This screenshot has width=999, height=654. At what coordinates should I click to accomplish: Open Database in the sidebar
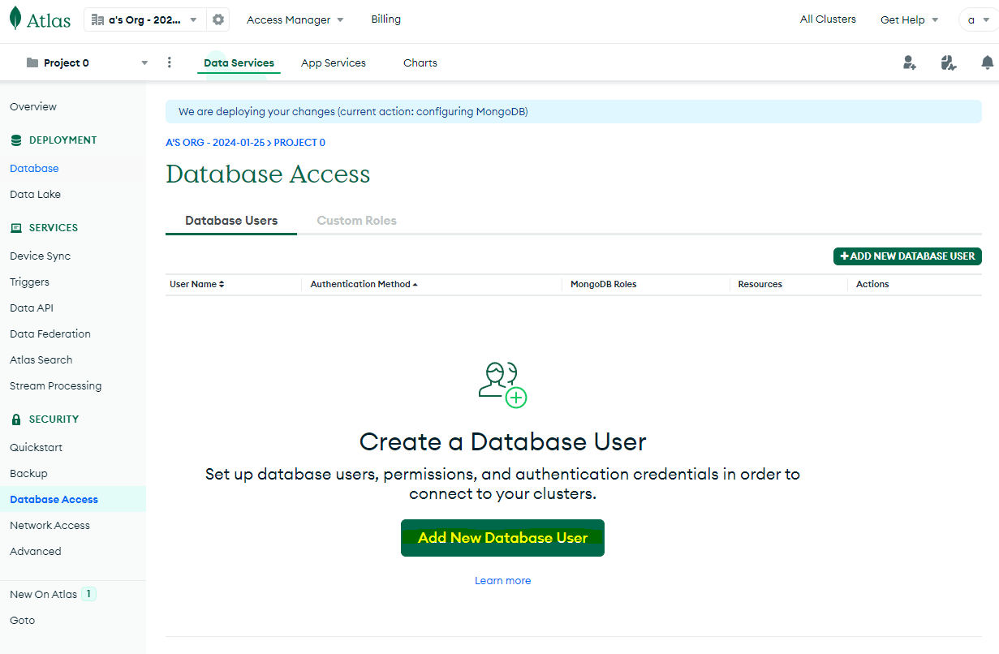point(34,168)
